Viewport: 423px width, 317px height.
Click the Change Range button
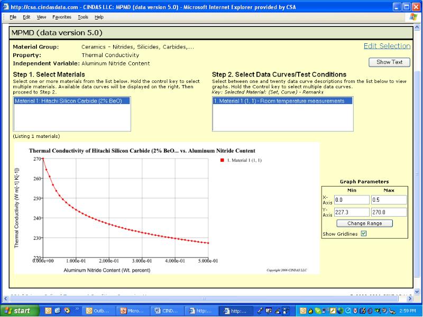point(365,223)
